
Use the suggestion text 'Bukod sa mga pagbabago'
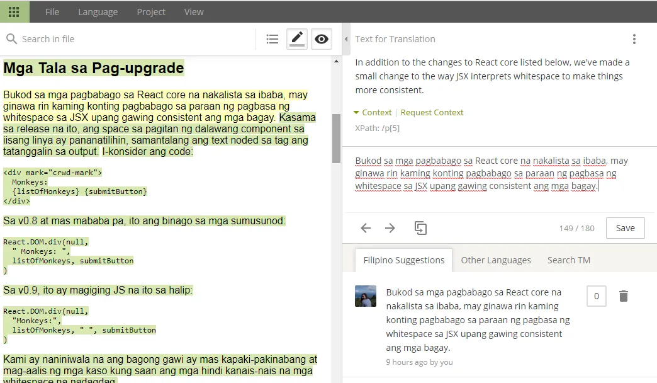478,320
